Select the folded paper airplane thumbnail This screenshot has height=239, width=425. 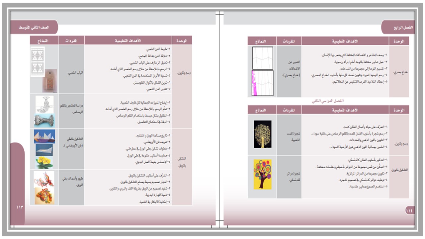44,150
